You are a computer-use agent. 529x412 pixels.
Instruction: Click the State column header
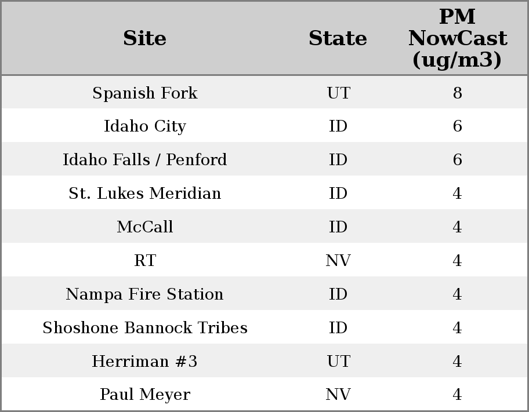pyautogui.click(x=338, y=39)
